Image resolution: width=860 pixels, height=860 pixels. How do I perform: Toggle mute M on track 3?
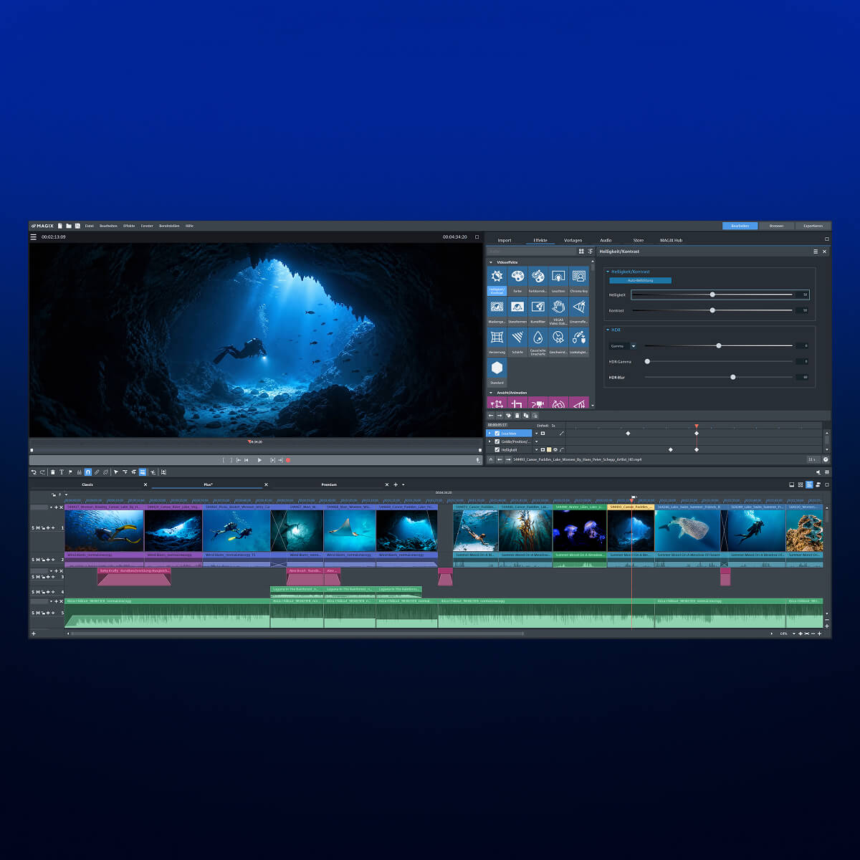pyautogui.click(x=38, y=577)
